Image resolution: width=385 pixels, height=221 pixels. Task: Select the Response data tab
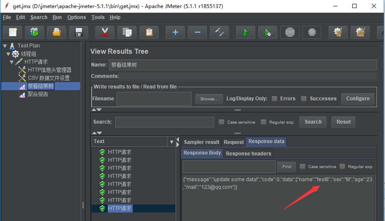pos(266,141)
